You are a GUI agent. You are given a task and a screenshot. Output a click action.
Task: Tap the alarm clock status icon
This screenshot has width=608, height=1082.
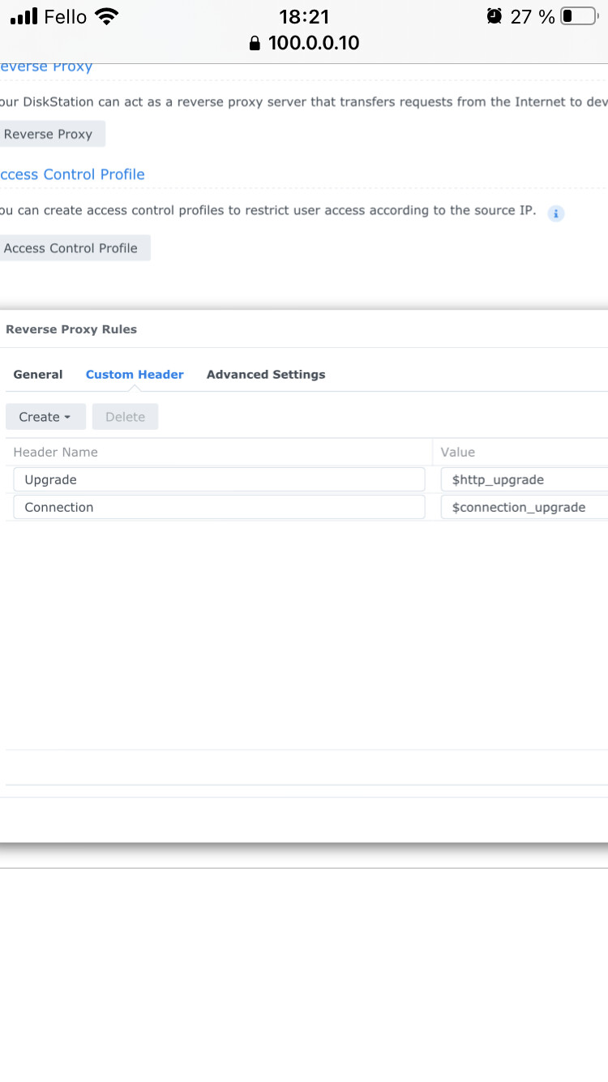pyautogui.click(x=494, y=16)
